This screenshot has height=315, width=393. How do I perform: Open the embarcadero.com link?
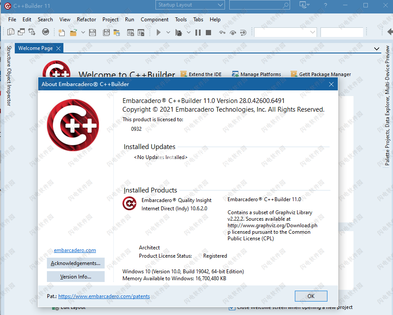[75, 250]
